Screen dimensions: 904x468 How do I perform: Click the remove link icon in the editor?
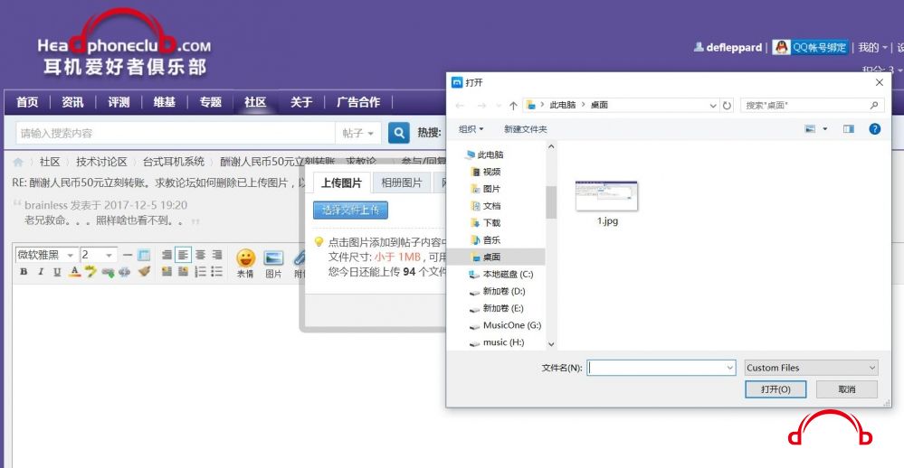coord(124,272)
